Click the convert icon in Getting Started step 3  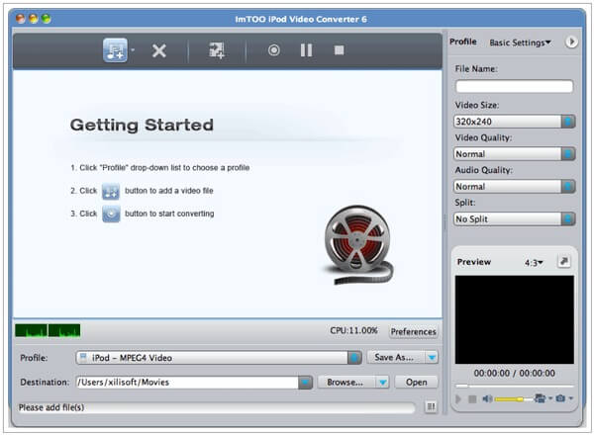pos(111,215)
